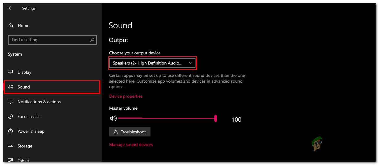Click the Sound speaker icon in sidebar
Screen dimensions: 379x165
coord(11,87)
